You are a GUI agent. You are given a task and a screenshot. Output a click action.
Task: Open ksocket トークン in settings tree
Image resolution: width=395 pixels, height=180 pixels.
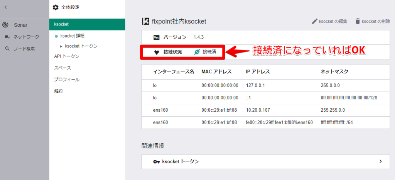point(81,46)
